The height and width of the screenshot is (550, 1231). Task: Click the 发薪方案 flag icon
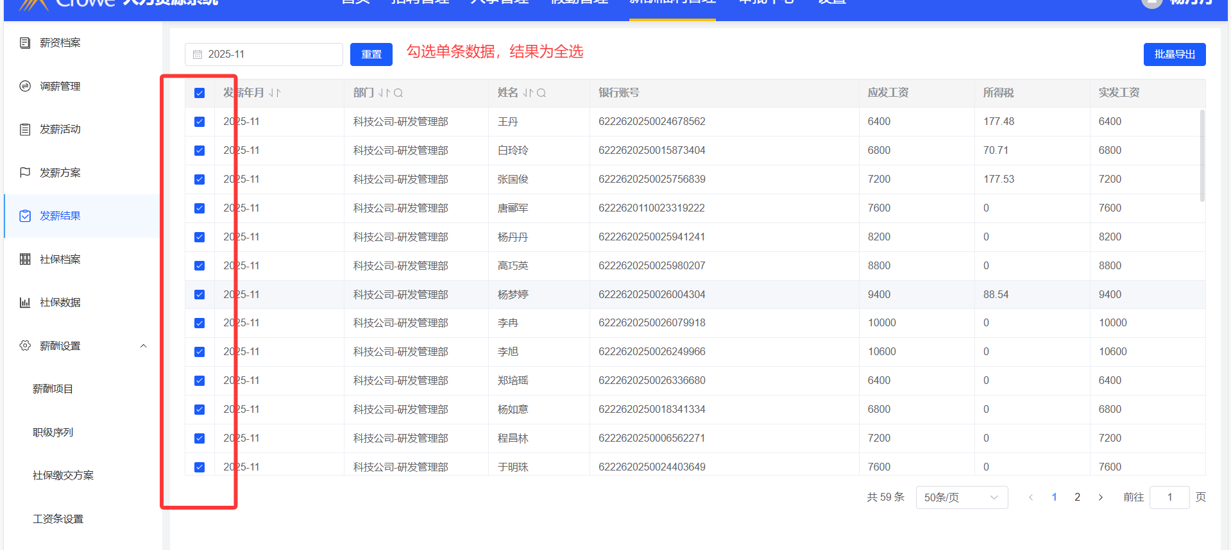click(25, 172)
